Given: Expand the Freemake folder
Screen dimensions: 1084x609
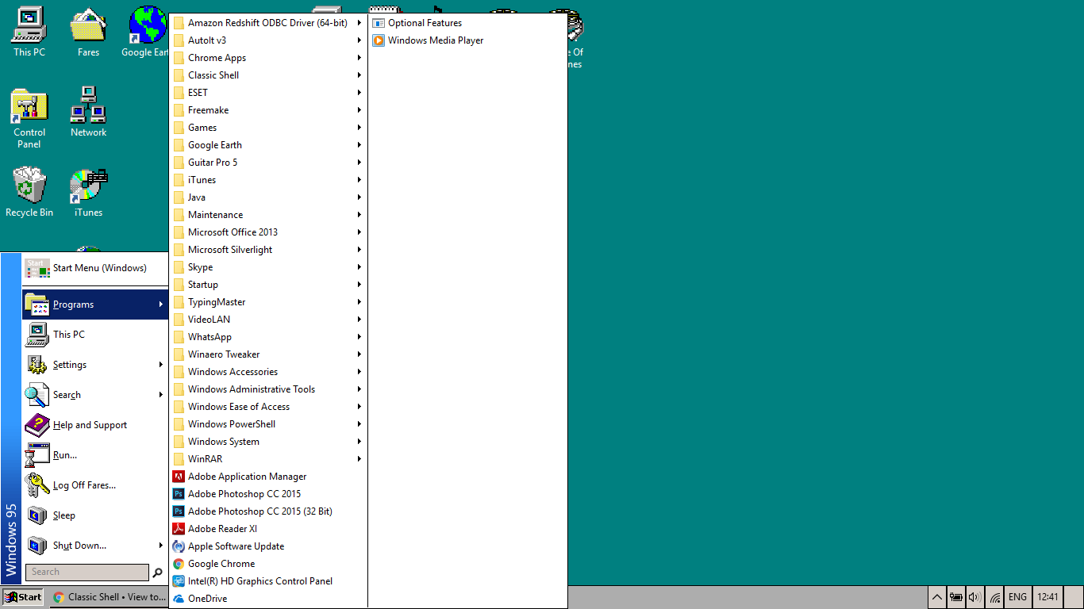Looking at the screenshot, I should (268, 110).
